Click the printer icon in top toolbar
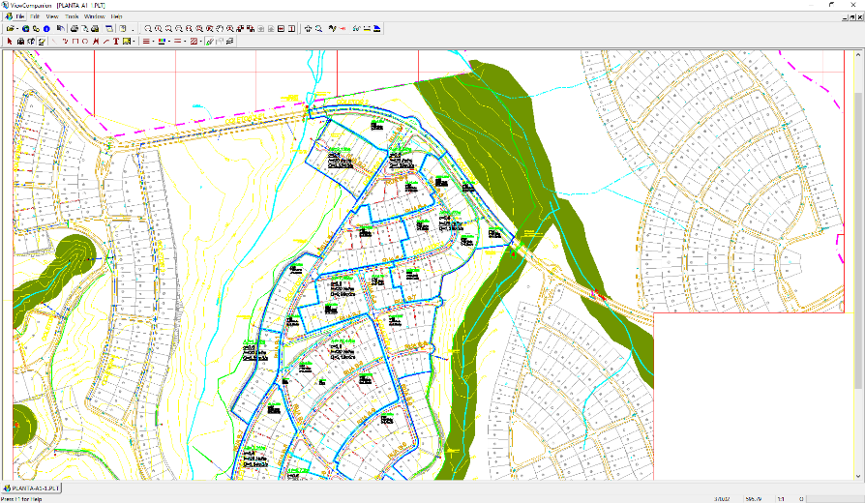Screen dimensions: 865x503 74,29
